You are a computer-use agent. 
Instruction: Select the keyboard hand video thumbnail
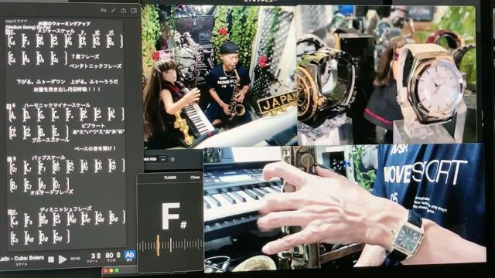[x=345, y=208]
